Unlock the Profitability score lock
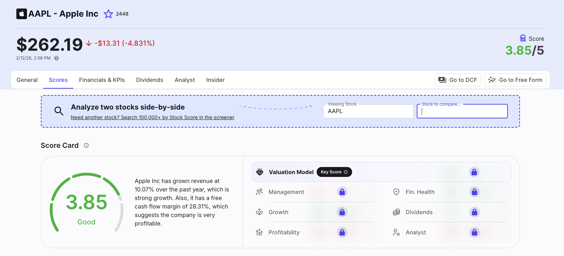 pos(342,232)
